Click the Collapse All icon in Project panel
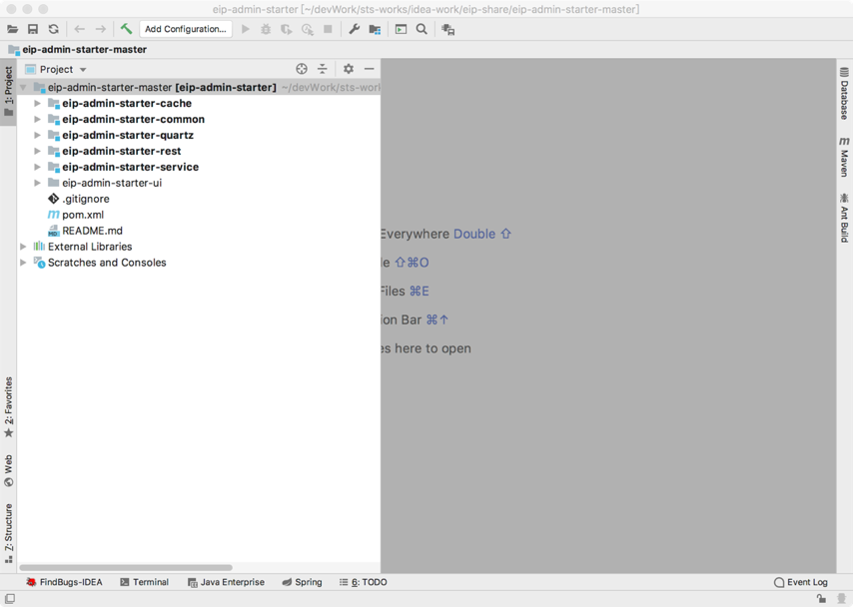853x607 pixels. 322,69
